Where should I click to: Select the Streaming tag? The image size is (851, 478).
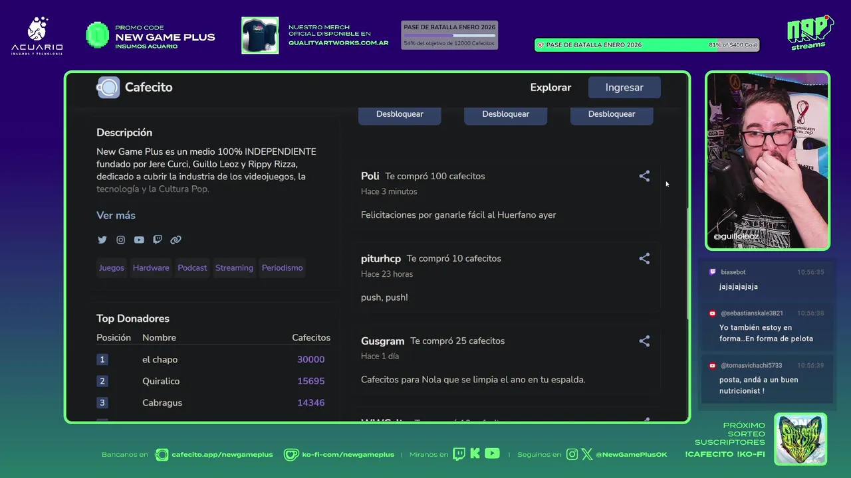tap(234, 268)
